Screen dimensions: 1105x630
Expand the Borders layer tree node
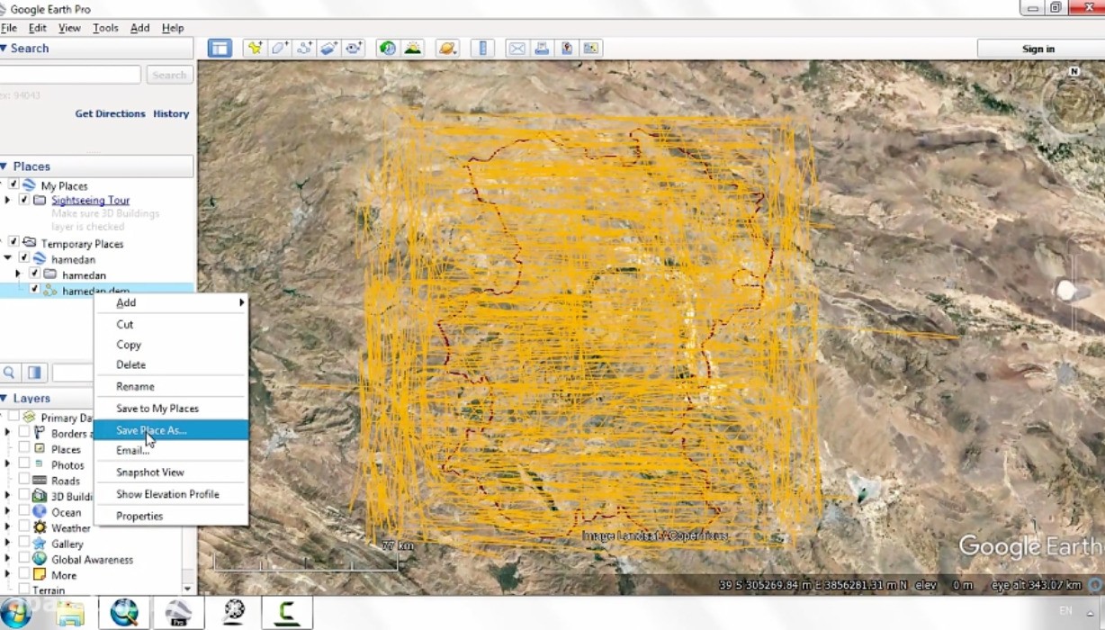click(x=8, y=433)
